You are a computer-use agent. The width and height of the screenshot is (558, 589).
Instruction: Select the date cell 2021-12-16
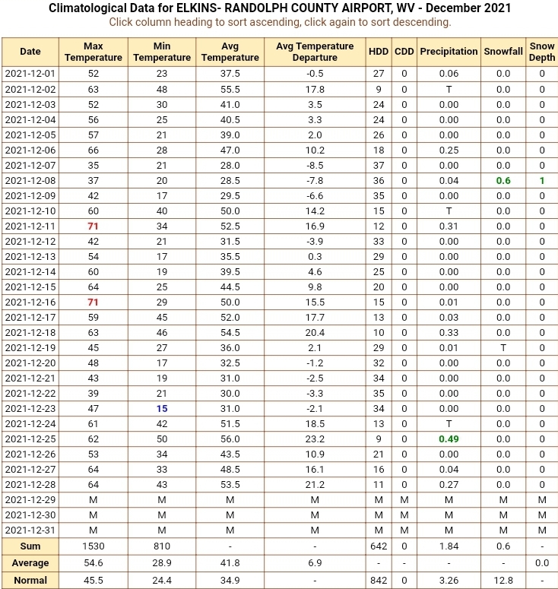click(x=30, y=302)
